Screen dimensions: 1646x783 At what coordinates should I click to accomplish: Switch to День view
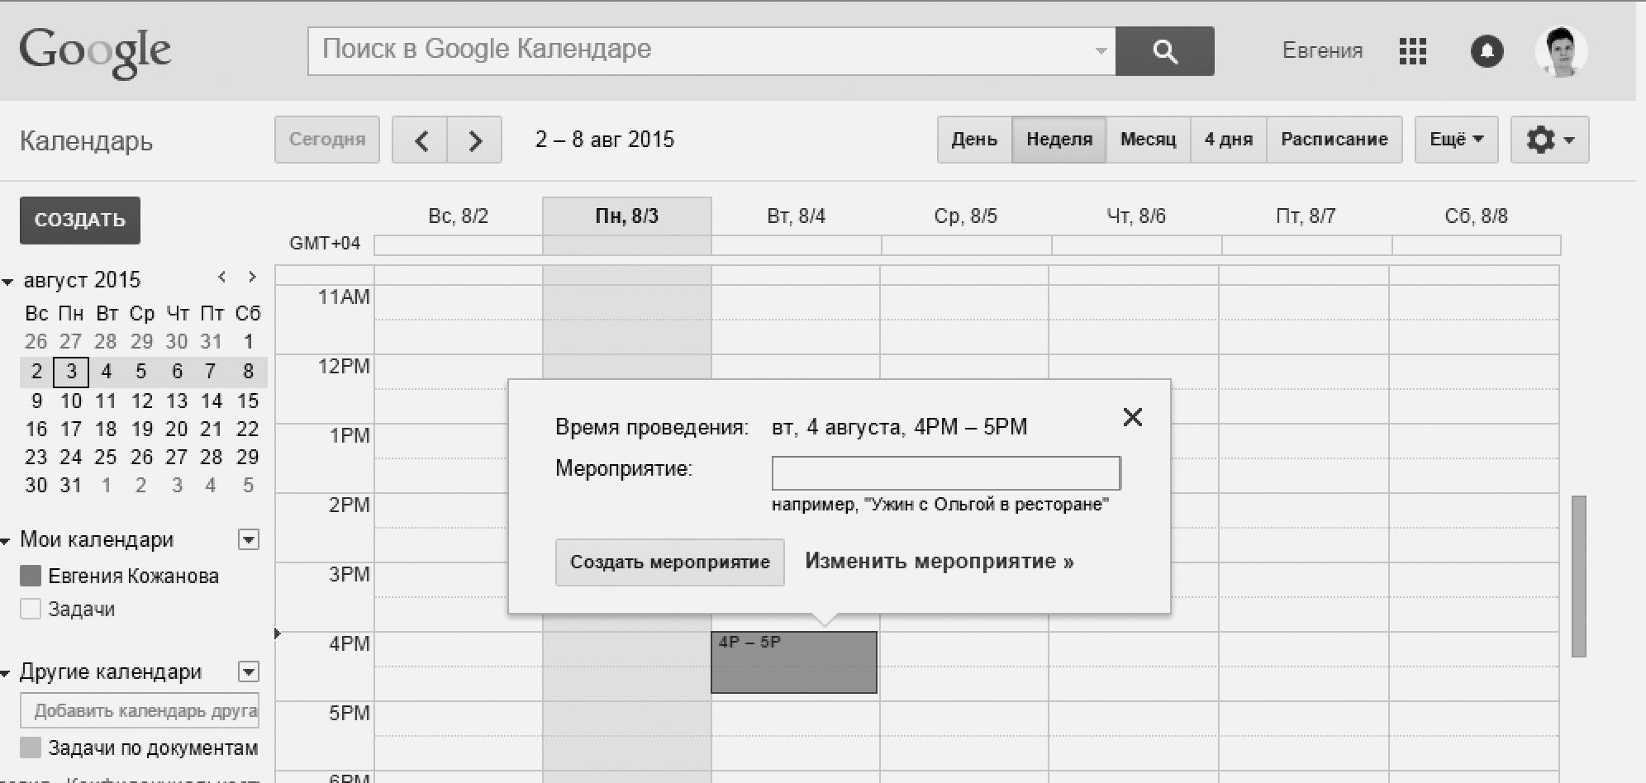[974, 140]
